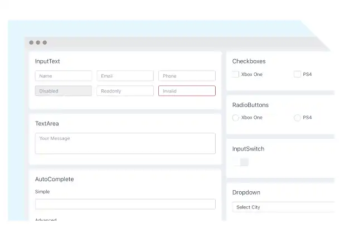This screenshot has height=247, width=345.
Task: Click the Your Message text area
Action: (125, 143)
